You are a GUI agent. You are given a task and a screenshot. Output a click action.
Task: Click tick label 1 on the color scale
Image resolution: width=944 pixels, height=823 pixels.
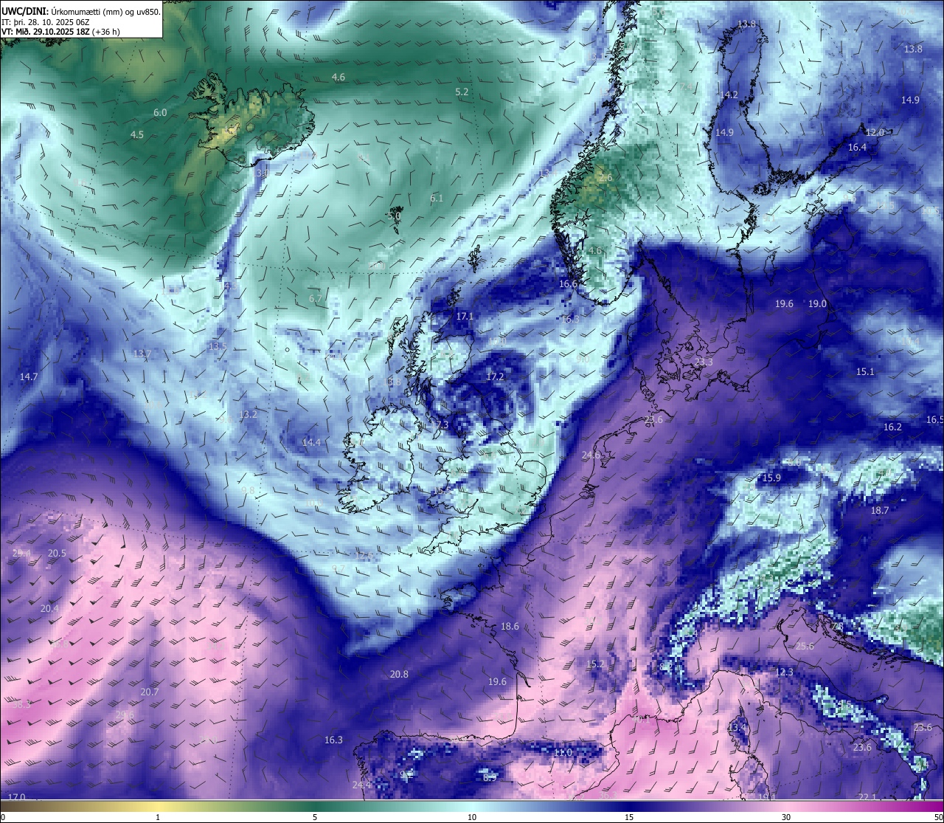click(158, 817)
